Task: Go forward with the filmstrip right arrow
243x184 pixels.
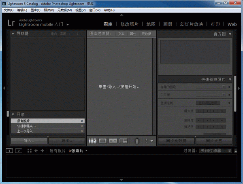Action: (x=42, y=150)
